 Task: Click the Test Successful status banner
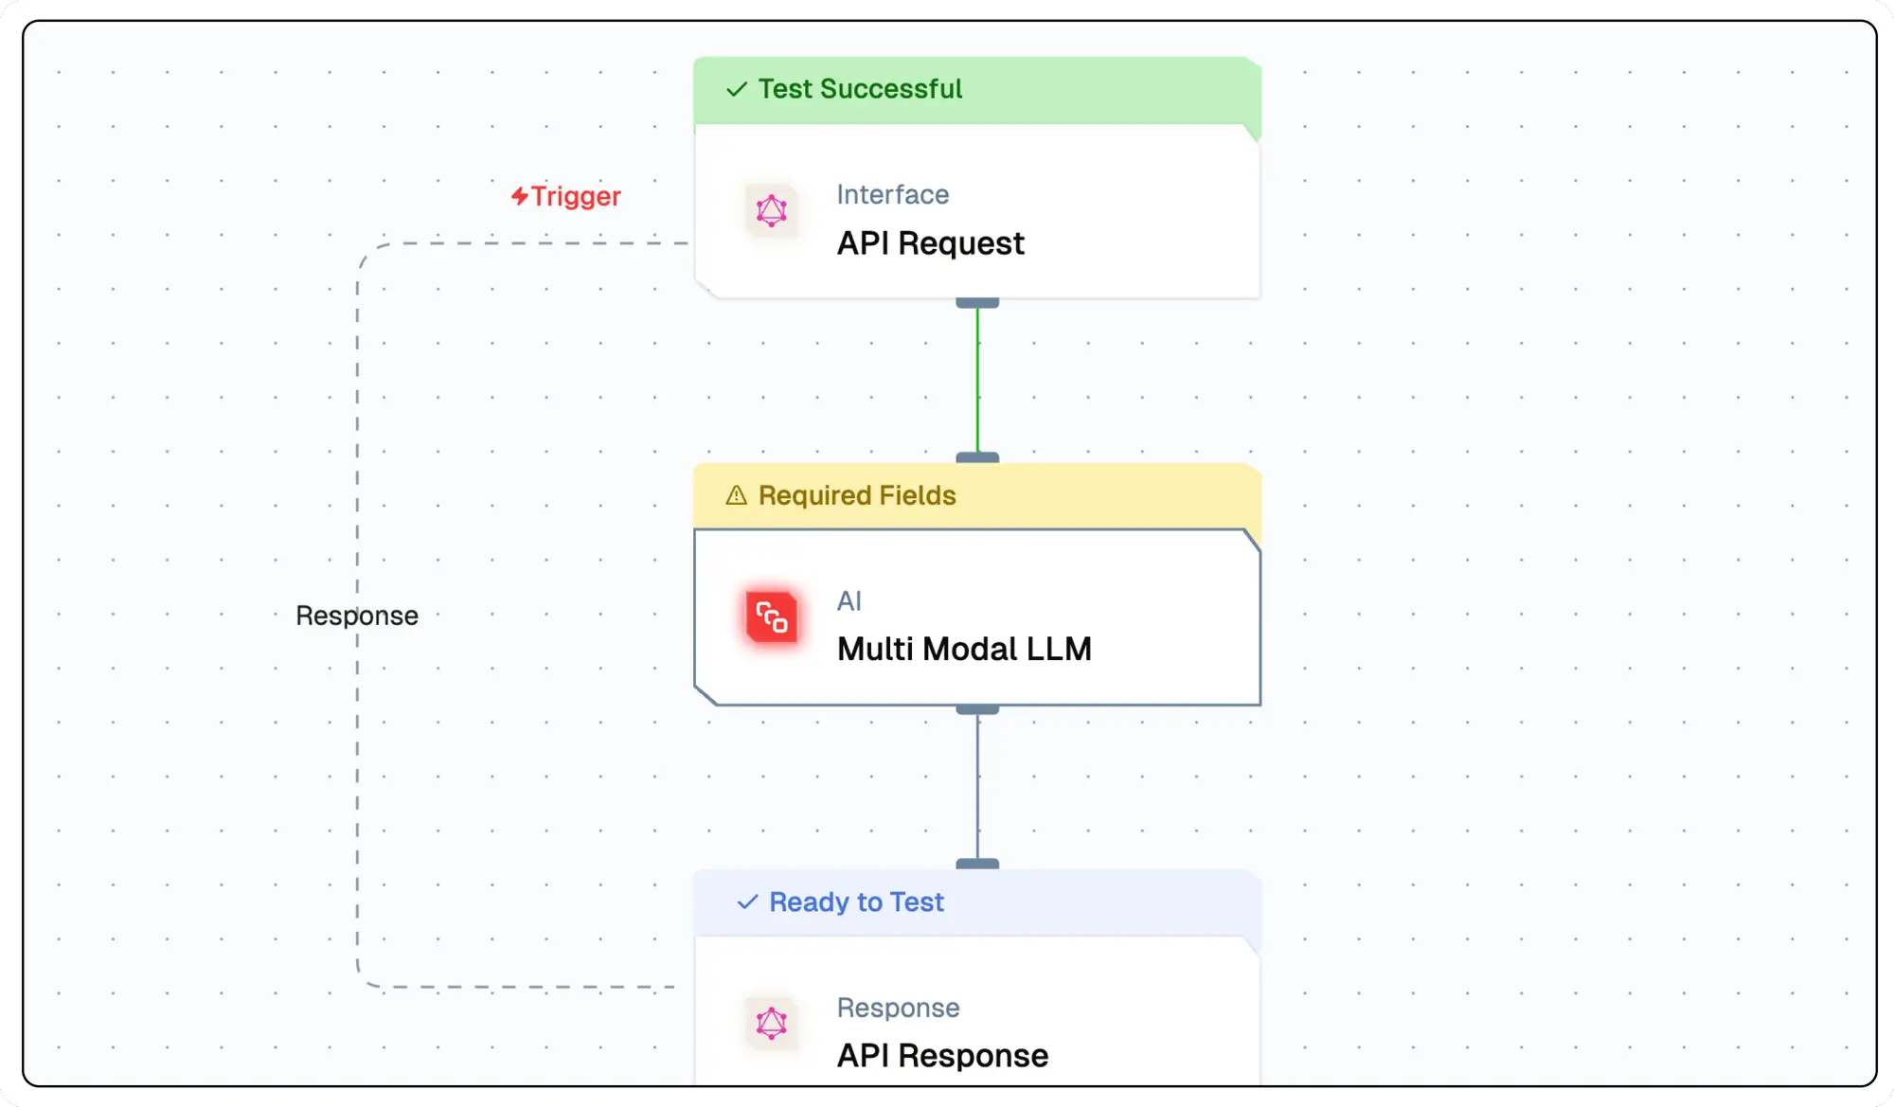click(975, 90)
